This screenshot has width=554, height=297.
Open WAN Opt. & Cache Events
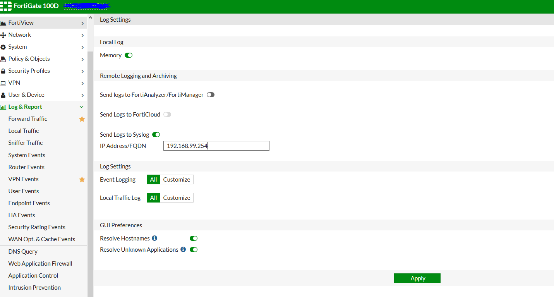pyautogui.click(x=42, y=239)
